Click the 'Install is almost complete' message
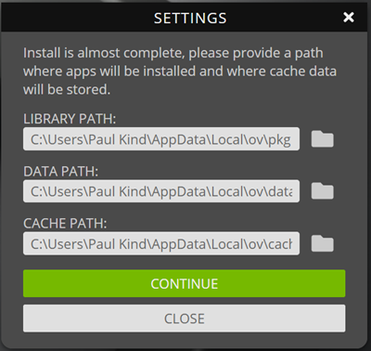Viewport: 371px width, 351px height. (x=180, y=71)
